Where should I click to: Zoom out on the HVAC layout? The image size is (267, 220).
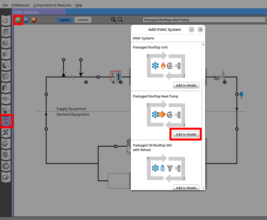120,20
